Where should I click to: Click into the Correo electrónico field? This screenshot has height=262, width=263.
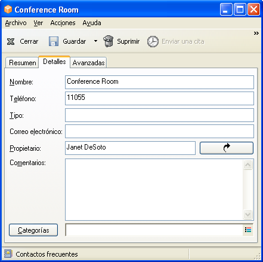(159, 131)
